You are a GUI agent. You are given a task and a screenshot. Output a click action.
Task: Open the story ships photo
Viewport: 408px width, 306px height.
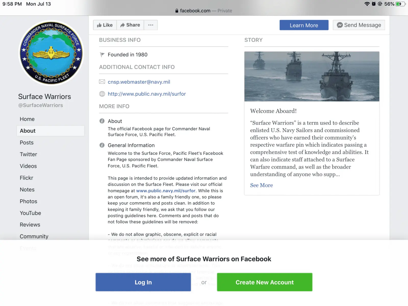click(x=312, y=76)
